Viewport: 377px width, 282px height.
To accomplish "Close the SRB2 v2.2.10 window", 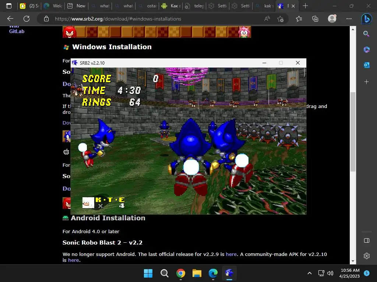I will [x=297, y=63].
